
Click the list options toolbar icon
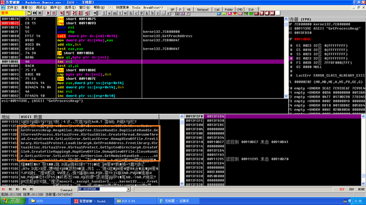177,13
